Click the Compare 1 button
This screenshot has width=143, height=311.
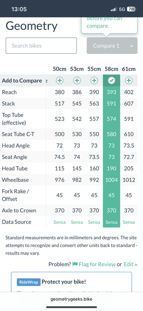112,46
